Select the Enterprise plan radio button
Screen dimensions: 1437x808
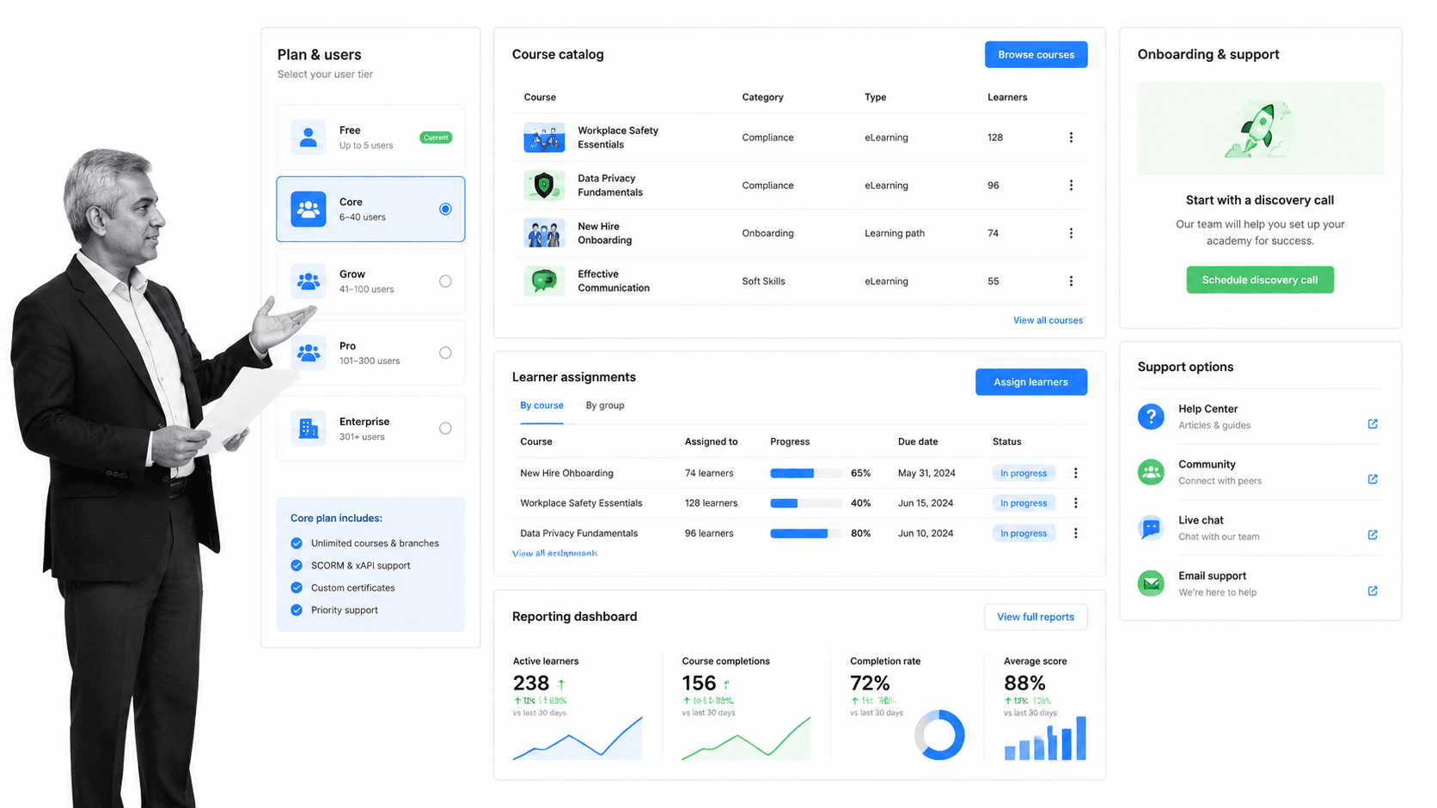(445, 428)
